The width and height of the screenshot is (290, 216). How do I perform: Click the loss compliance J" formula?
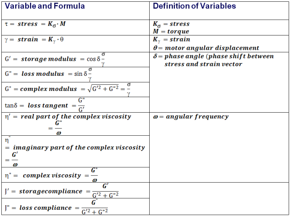[56, 207]
